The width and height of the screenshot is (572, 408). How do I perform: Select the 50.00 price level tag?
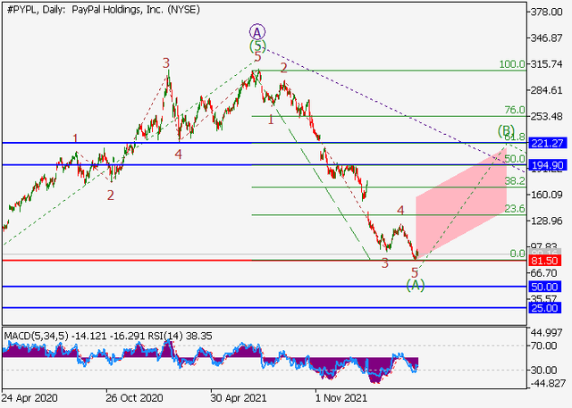pyautogui.click(x=546, y=287)
